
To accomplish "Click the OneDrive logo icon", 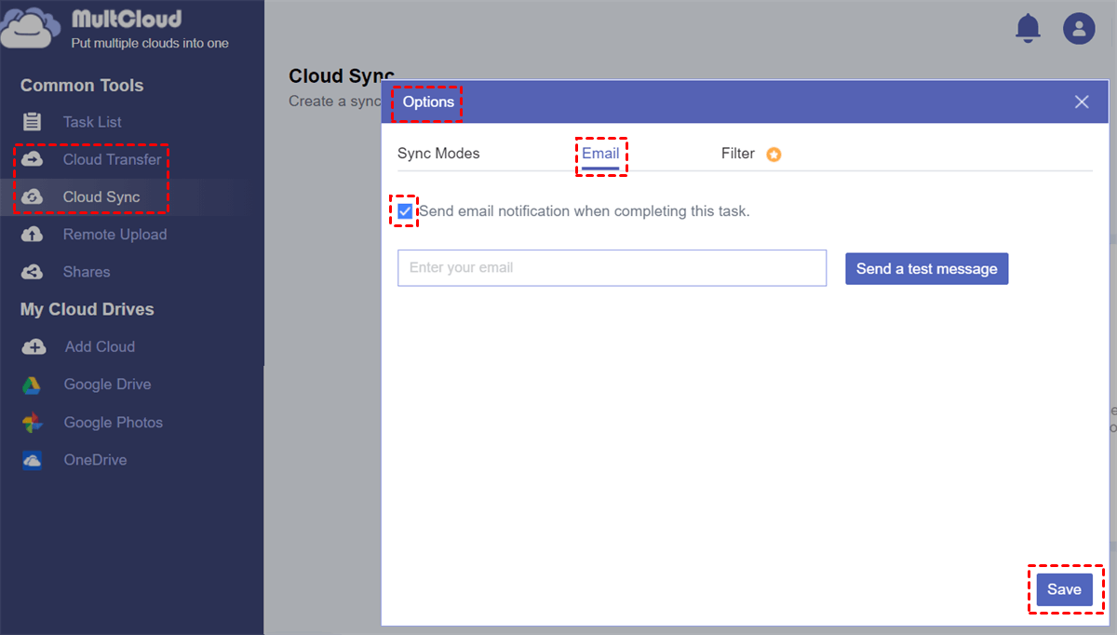I will point(33,460).
